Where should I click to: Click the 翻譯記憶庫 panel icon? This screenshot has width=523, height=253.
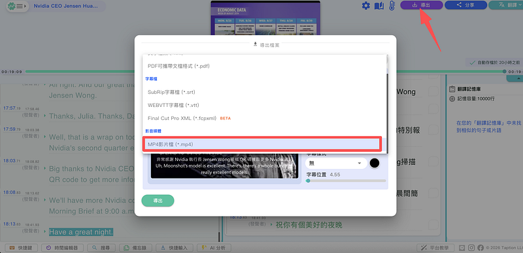tap(452, 89)
